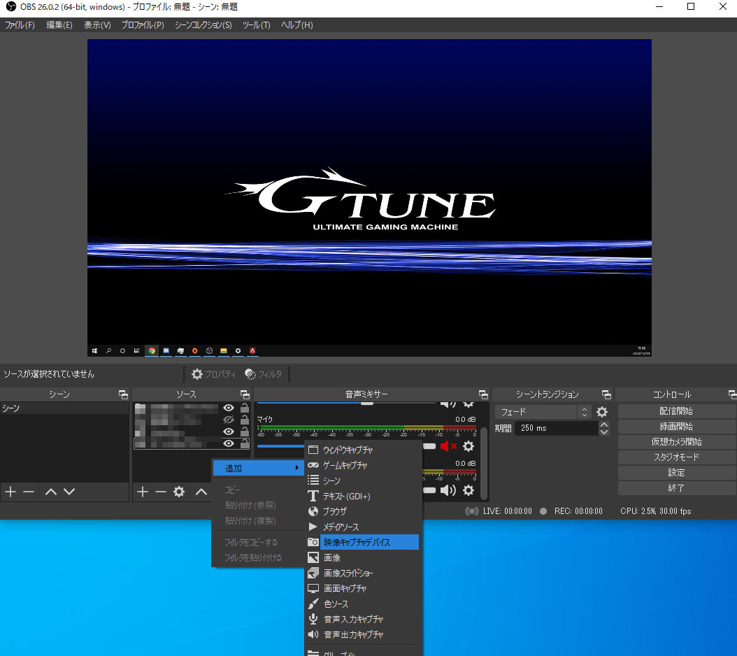Pop out the シーン dock panel
The width and height of the screenshot is (737, 656).
123,394
